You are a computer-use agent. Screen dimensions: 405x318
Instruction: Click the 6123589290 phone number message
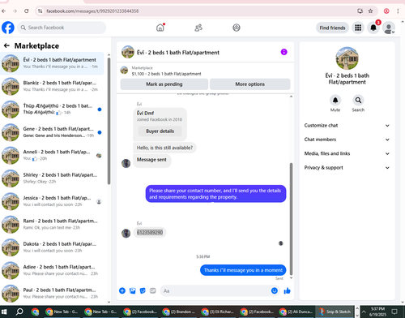pos(150,232)
